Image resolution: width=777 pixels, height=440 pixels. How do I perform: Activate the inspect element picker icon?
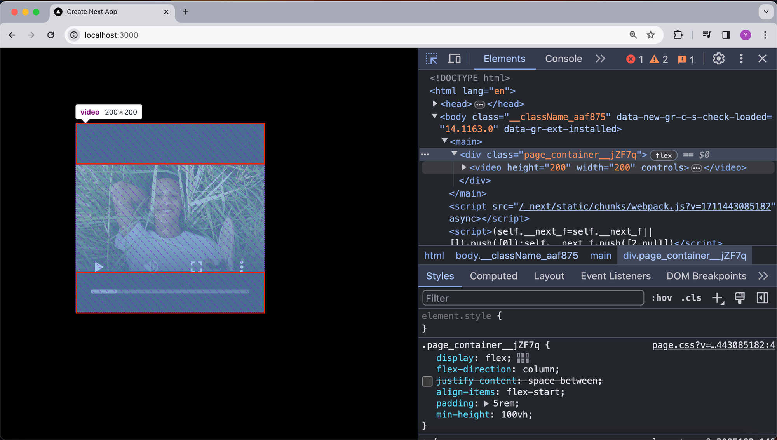(431, 59)
